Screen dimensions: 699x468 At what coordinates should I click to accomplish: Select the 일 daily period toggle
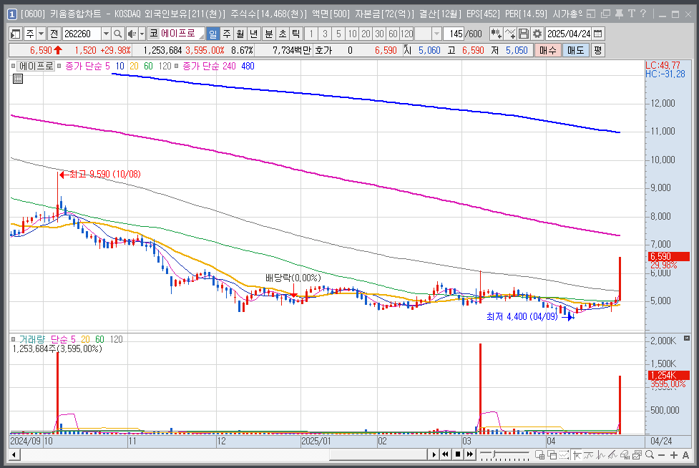coord(212,34)
